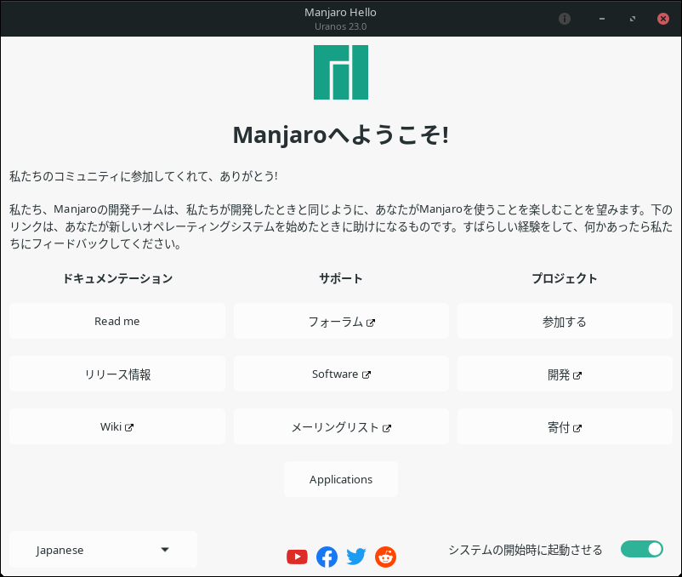
Task: Open the YouTube social link icon
Action: coord(297,557)
